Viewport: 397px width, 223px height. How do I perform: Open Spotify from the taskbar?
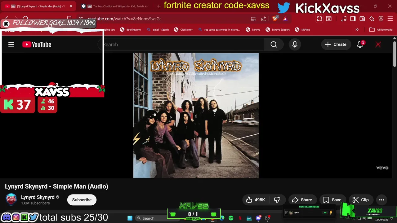coord(231,218)
